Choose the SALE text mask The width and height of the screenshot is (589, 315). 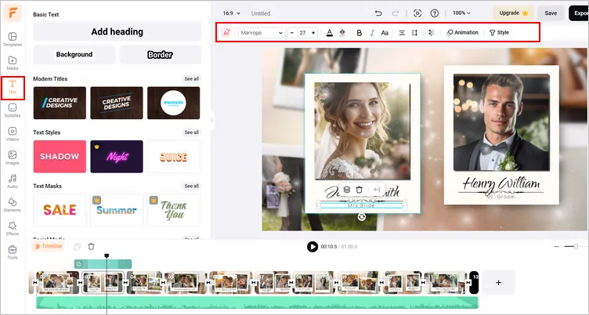coord(60,210)
